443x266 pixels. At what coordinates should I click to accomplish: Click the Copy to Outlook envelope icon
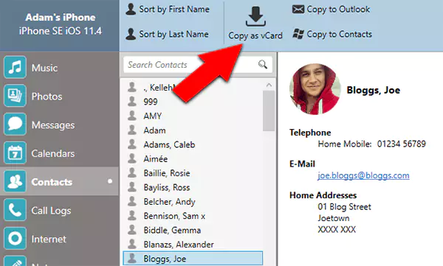[298, 10]
